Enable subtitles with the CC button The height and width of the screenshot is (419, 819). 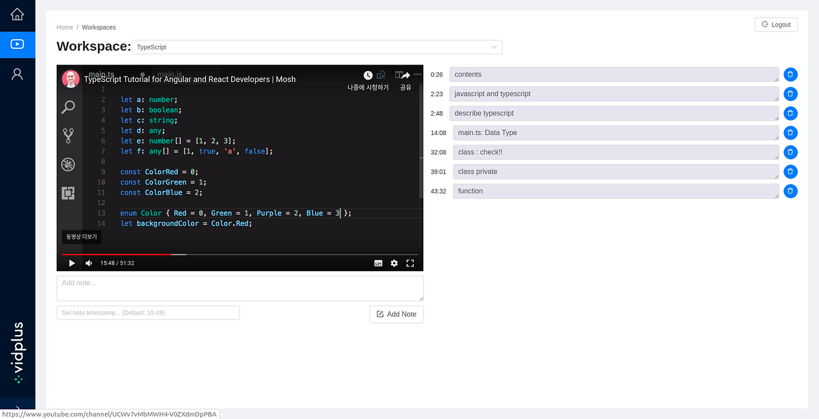tap(378, 263)
